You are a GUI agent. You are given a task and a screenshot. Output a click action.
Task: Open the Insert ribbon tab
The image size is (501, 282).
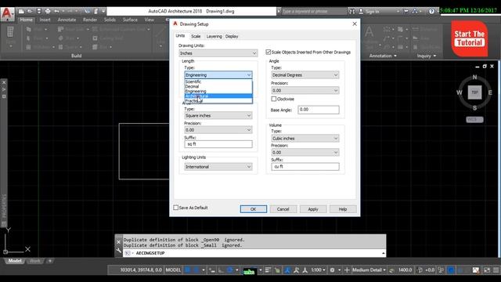click(x=45, y=20)
